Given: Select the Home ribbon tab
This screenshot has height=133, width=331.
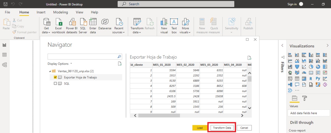Looking at the screenshot, I should pyautogui.click(x=24, y=12).
